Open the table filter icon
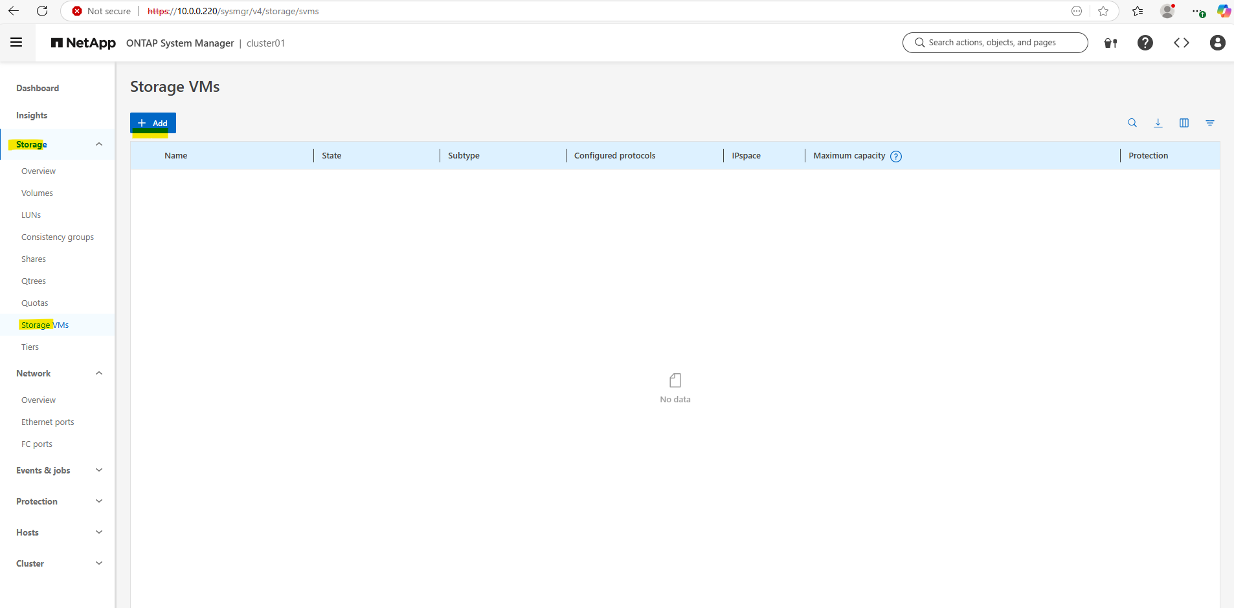The width and height of the screenshot is (1234, 608). coord(1210,123)
